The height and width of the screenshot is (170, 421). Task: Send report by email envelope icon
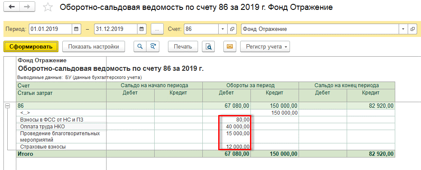pyautogui.click(x=229, y=47)
